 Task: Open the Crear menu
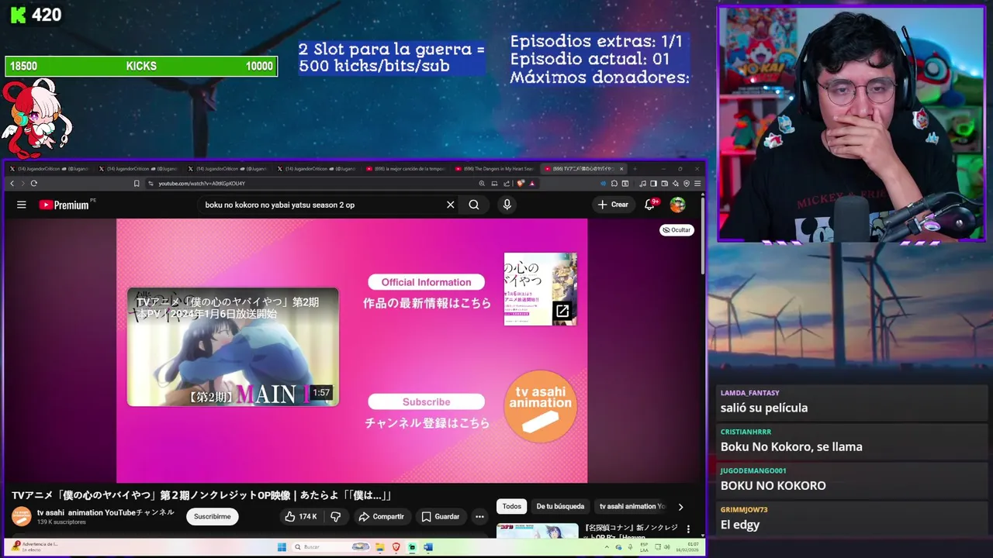click(613, 205)
